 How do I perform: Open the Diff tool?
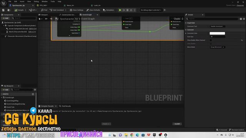tap(32, 10)
